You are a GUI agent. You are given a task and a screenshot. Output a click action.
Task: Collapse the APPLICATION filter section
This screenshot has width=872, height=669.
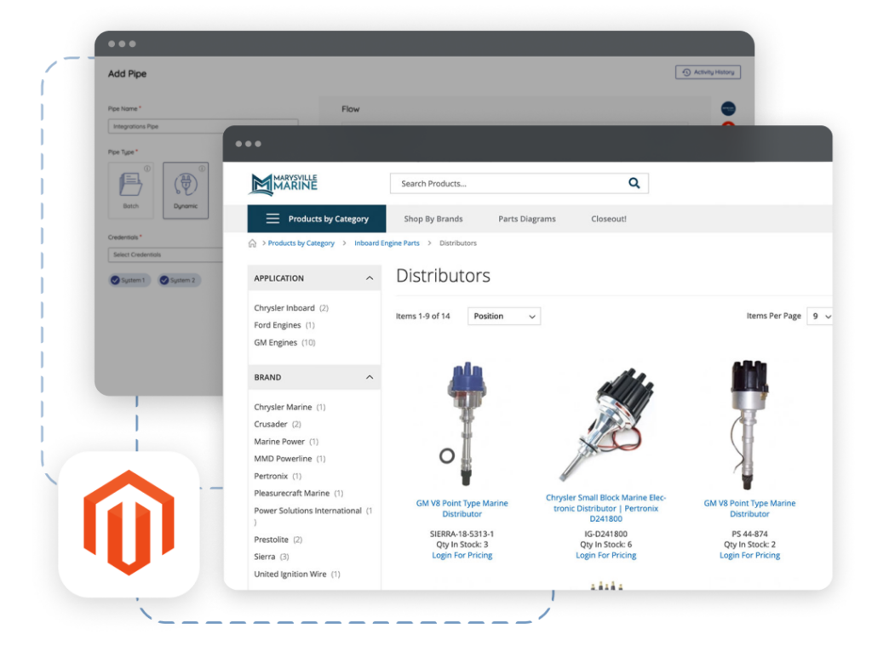pyautogui.click(x=368, y=277)
